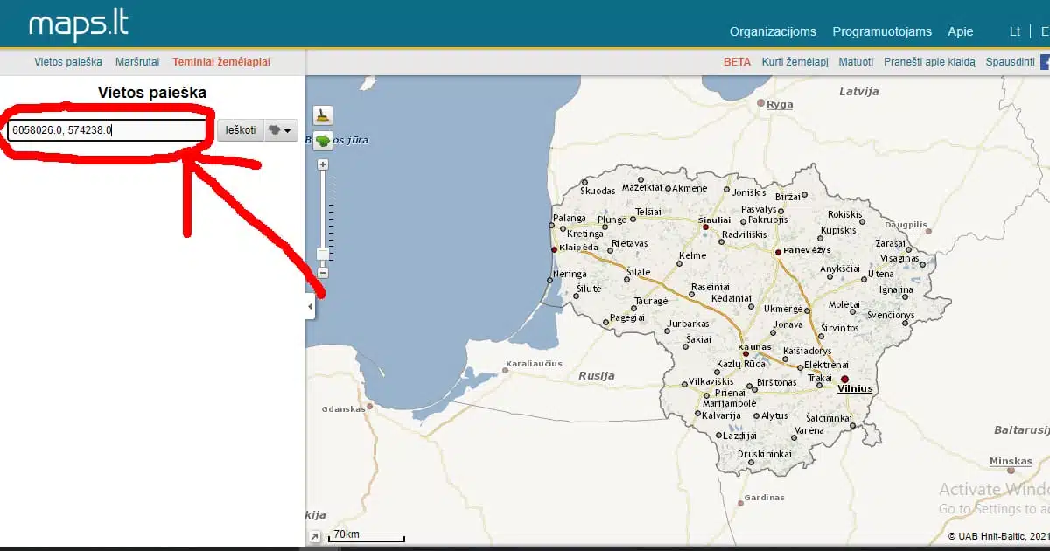Collapse the left search panel arrow
This screenshot has width=1050, height=551.
pos(310,307)
